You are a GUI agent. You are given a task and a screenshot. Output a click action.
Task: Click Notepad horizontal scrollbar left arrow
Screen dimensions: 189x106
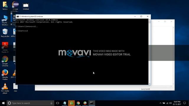pos(36,86)
